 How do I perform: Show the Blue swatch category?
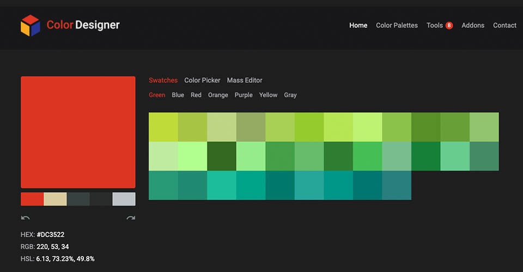pos(178,95)
